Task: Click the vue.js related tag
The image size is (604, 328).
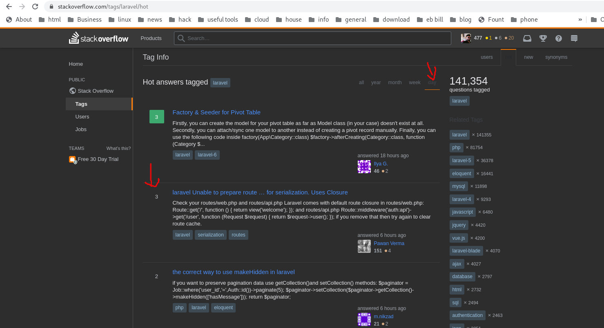Action: point(459,238)
